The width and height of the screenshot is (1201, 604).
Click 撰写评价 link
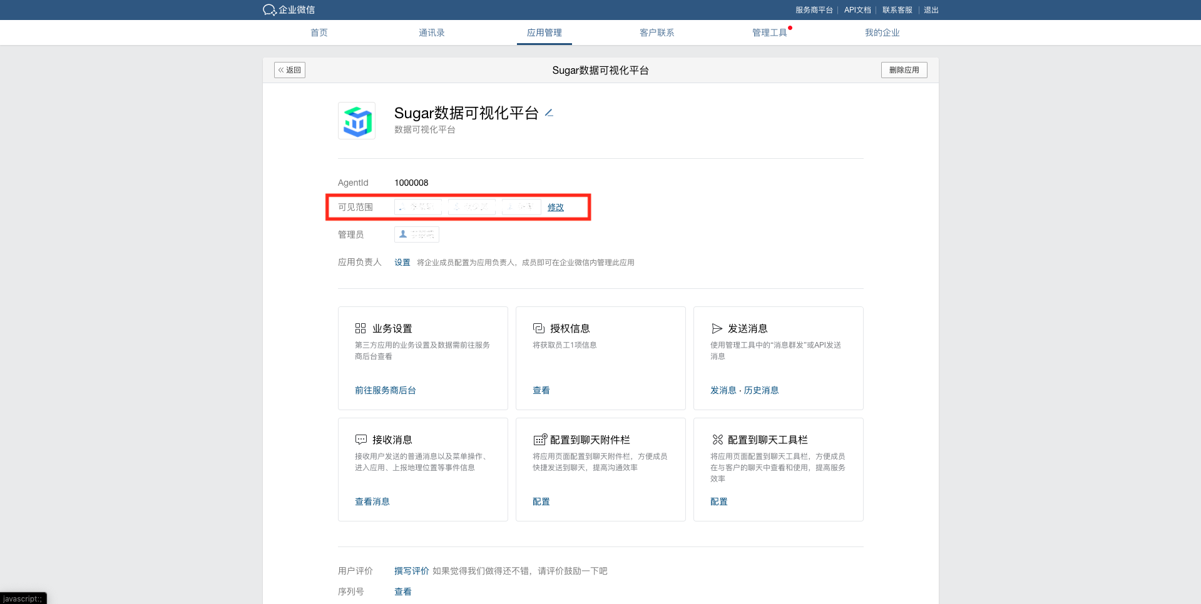coord(412,571)
